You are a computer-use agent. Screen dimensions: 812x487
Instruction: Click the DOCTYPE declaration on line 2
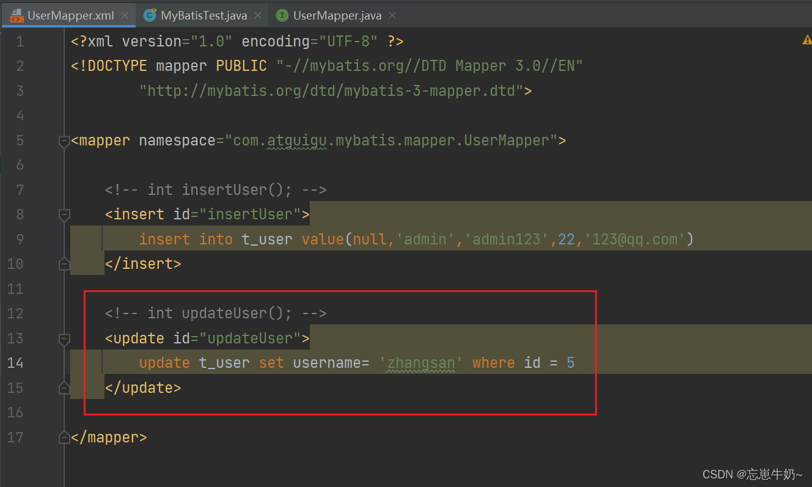point(327,66)
